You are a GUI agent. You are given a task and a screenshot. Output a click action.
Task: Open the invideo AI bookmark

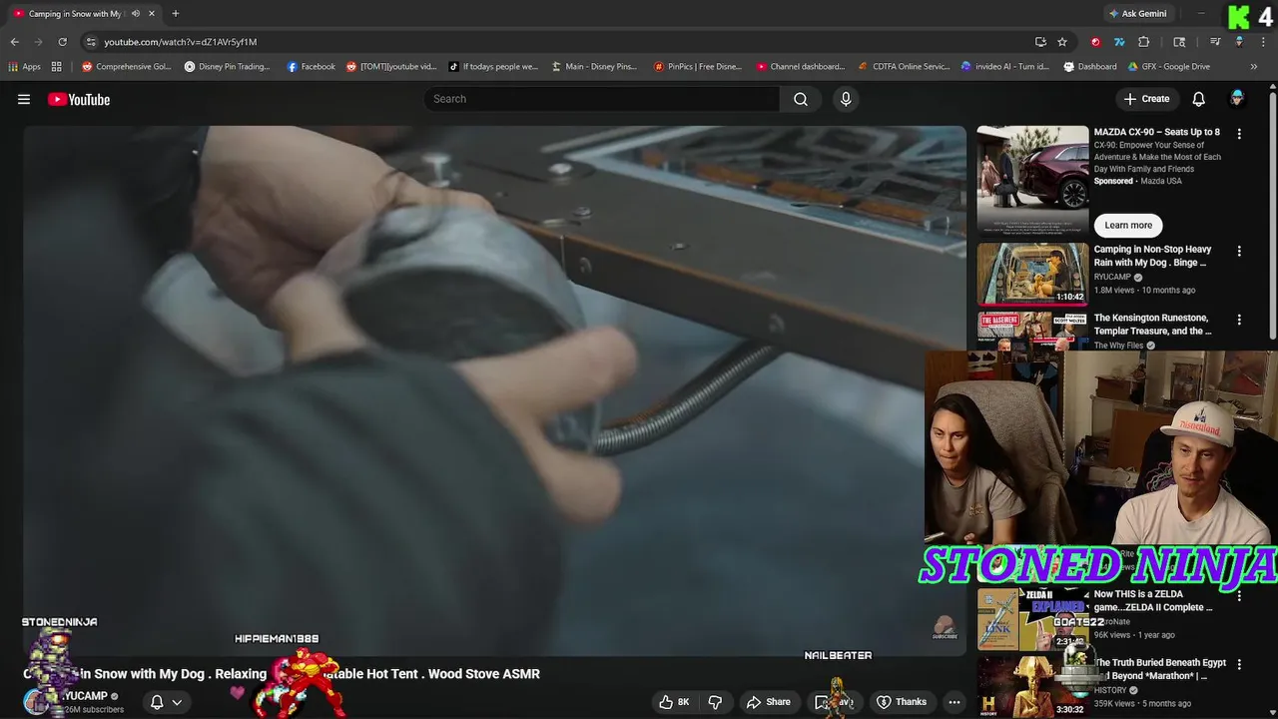(1005, 67)
